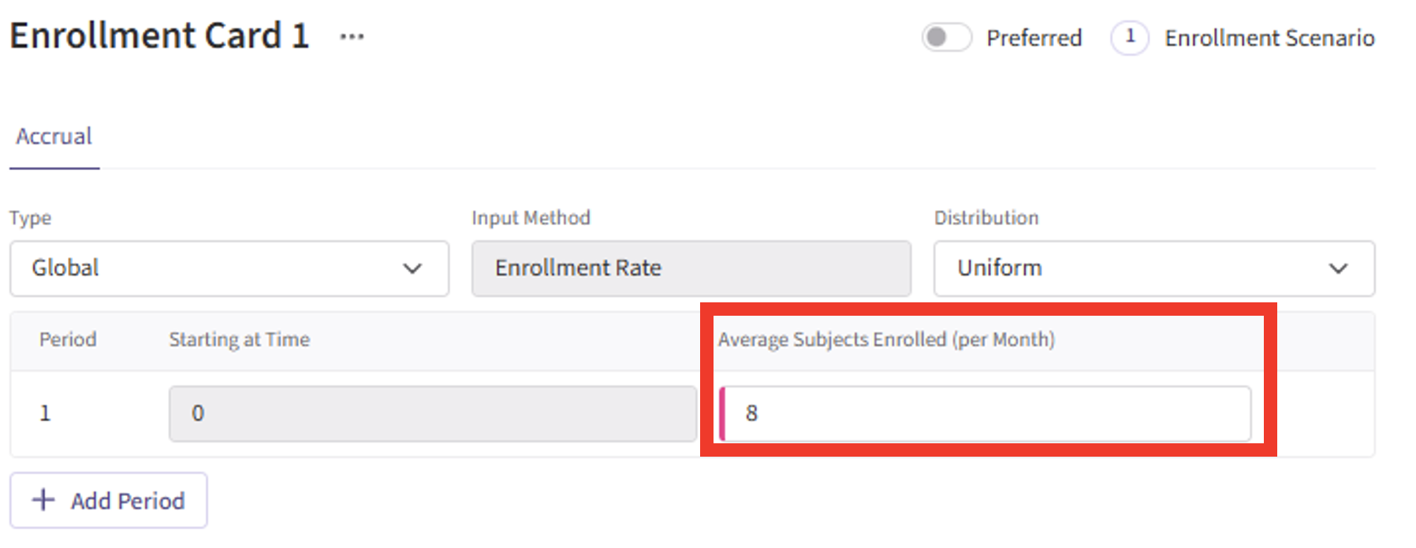Screen dimensions: 1416x548
Task: Click the plus icon beside Add Period
Action: (43, 500)
